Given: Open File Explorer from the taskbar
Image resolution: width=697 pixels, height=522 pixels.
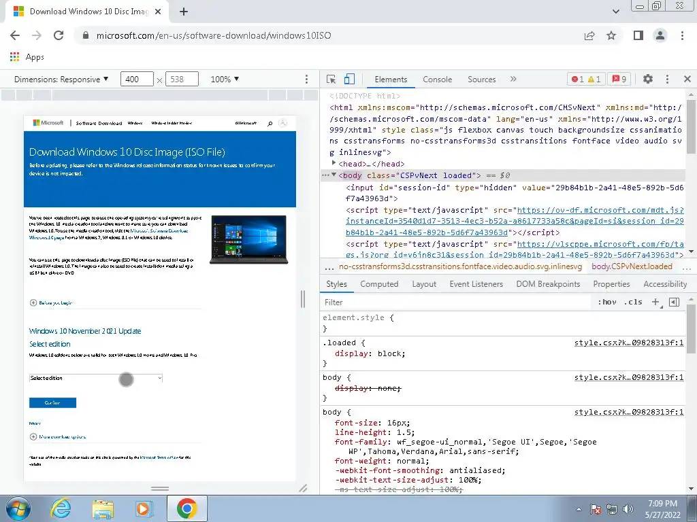Looking at the screenshot, I should click(103, 509).
